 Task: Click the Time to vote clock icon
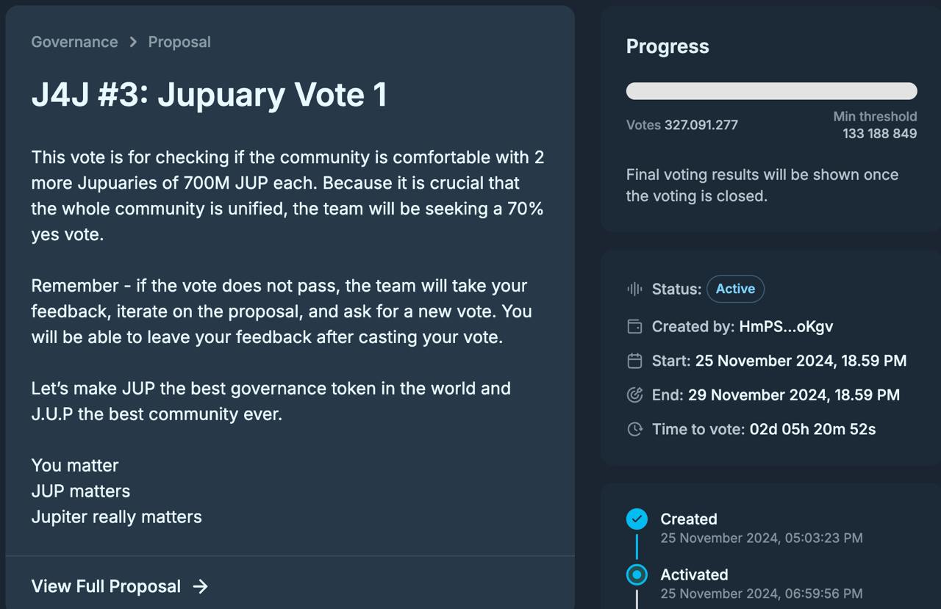pos(634,429)
